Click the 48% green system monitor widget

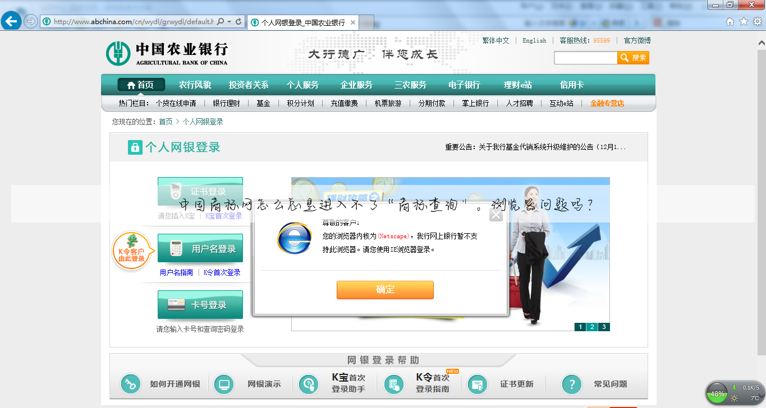(717, 393)
